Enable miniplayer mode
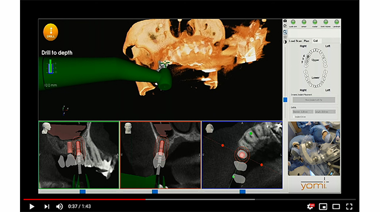Viewport: 380px width, 212px height. pos(323,207)
